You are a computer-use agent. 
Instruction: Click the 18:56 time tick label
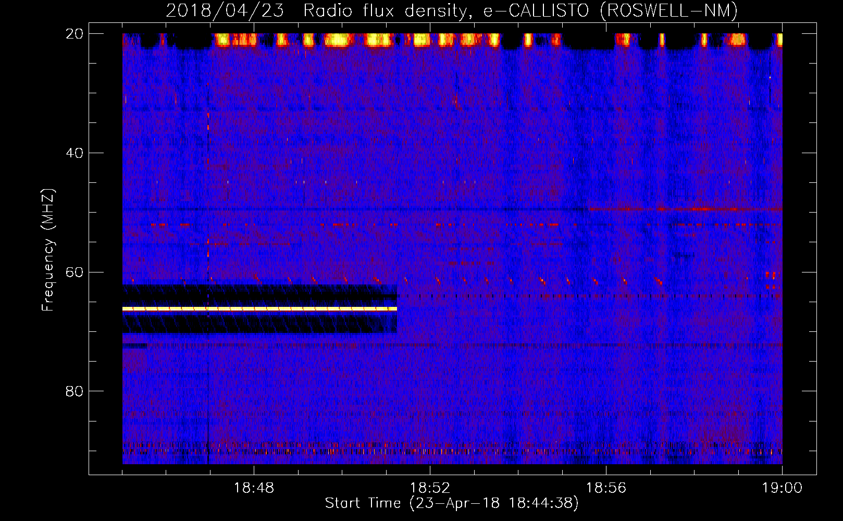pos(606,488)
